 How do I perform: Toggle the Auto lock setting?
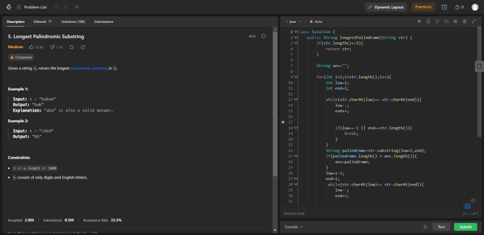pyautogui.click(x=316, y=22)
